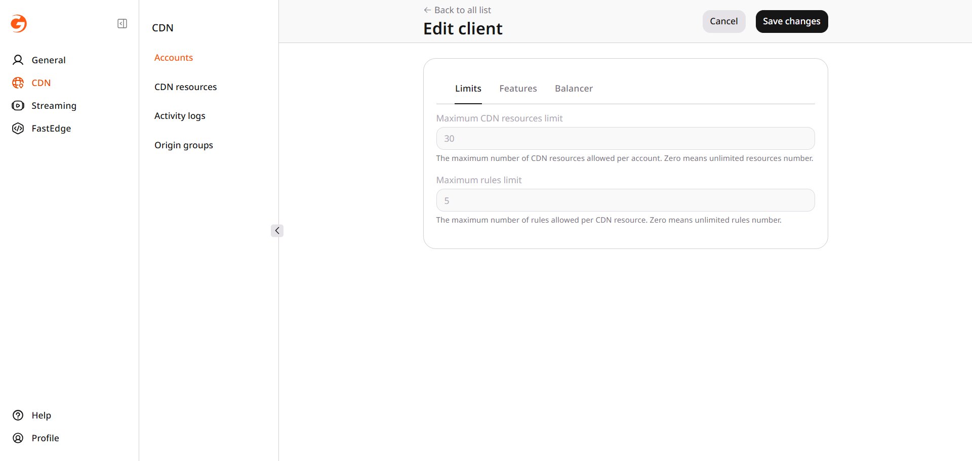972x461 pixels.
Task: Go to Accounts in CDN menu
Action: (174, 58)
